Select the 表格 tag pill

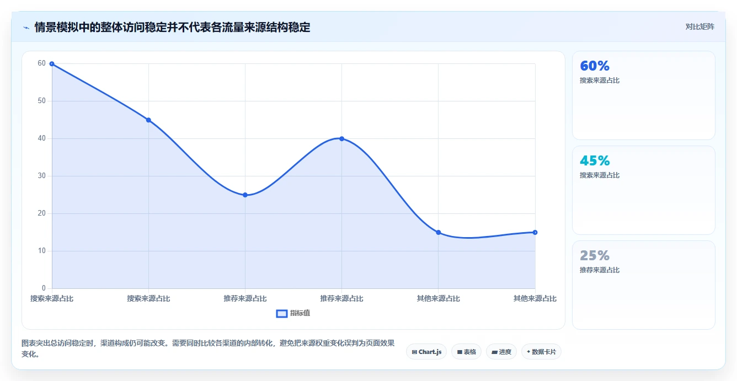coord(466,352)
